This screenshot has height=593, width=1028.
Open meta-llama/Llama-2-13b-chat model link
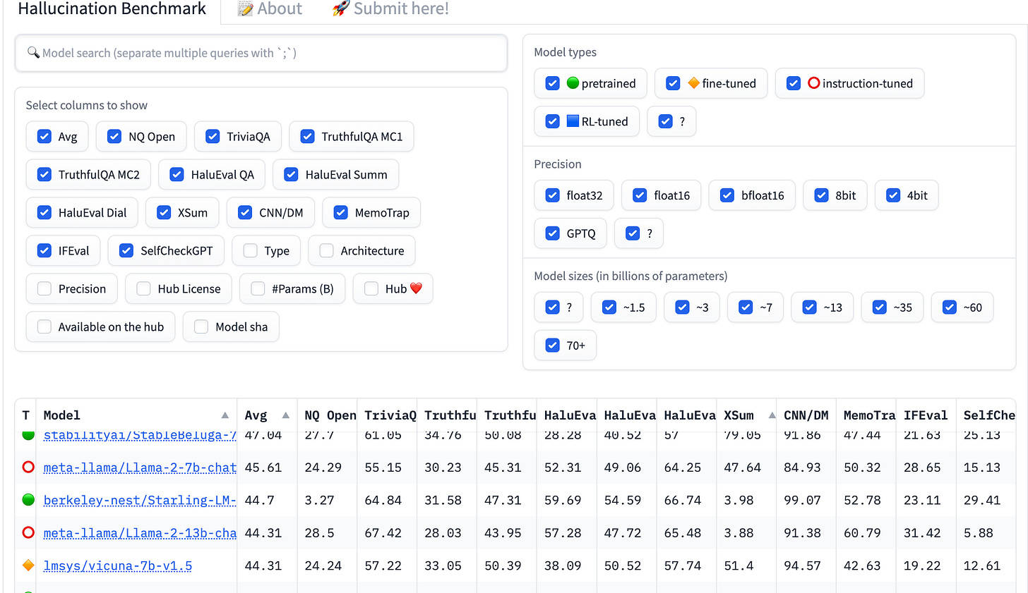[140, 533]
